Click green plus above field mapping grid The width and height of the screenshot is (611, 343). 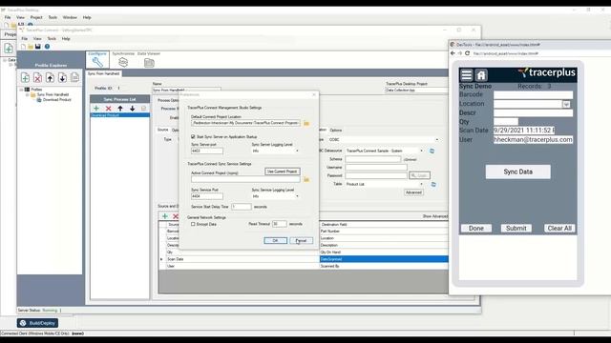click(165, 216)
